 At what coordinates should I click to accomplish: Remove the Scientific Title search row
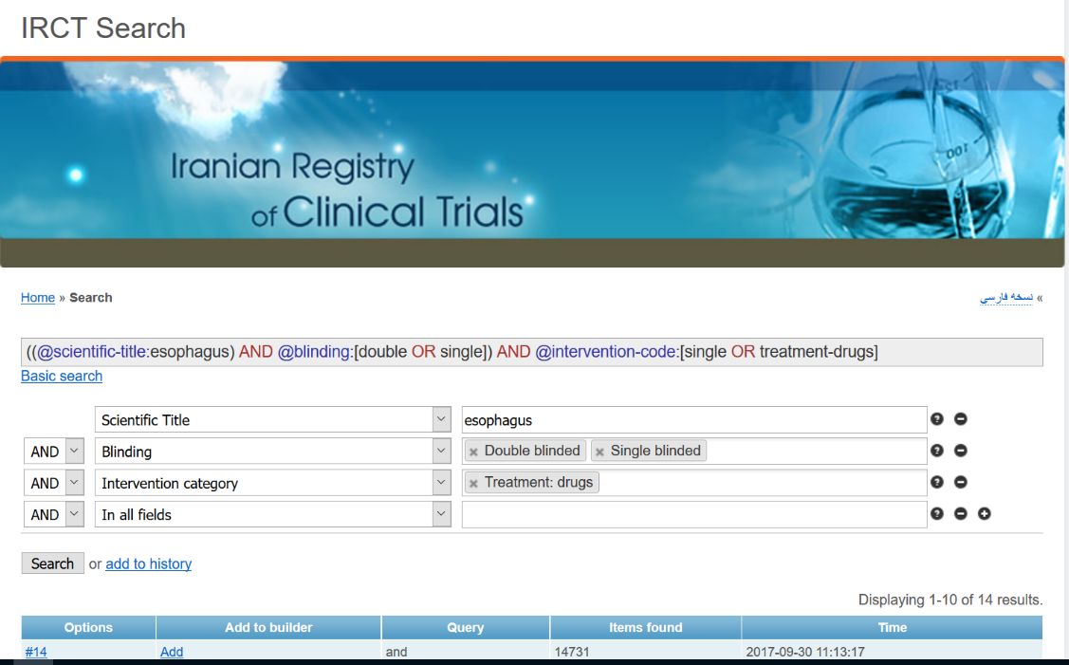pos(960,419)
